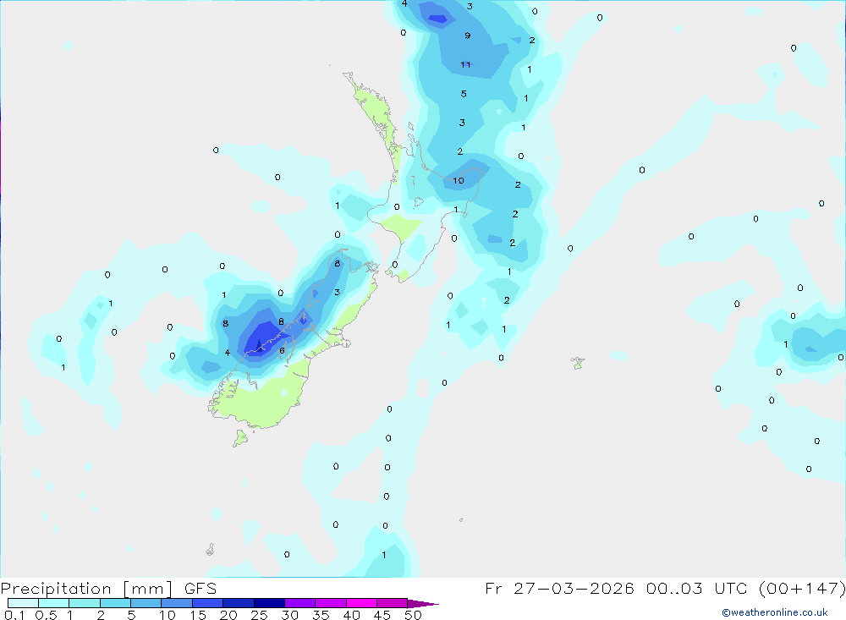Click the '11' precipitation value on map
Image resolution: width=846 pixels, height=620 pixels.
(465, 65)
